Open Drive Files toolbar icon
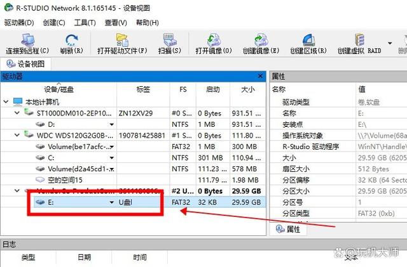 [x=122, y=44]
